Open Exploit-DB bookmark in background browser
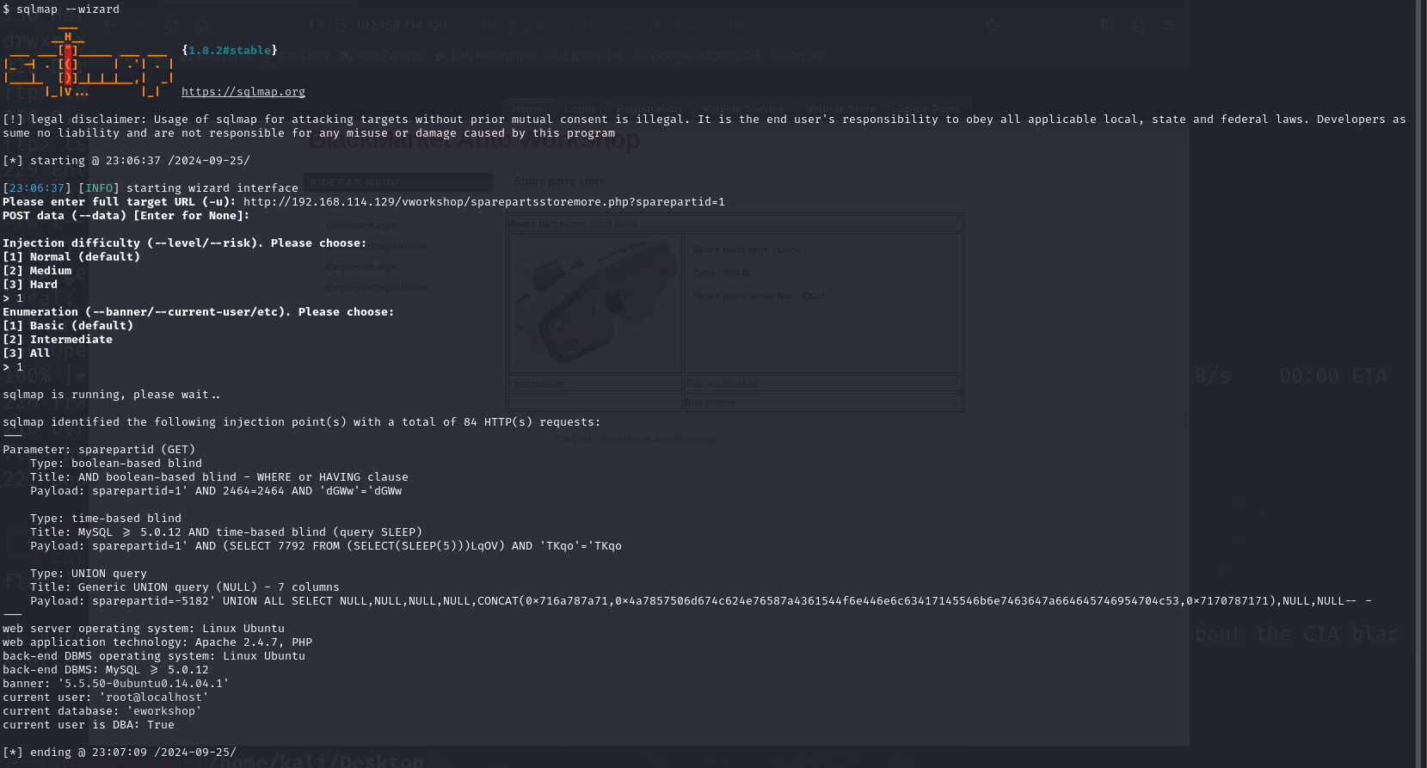This screenshot has width=1427, height=768. [585, 56]
